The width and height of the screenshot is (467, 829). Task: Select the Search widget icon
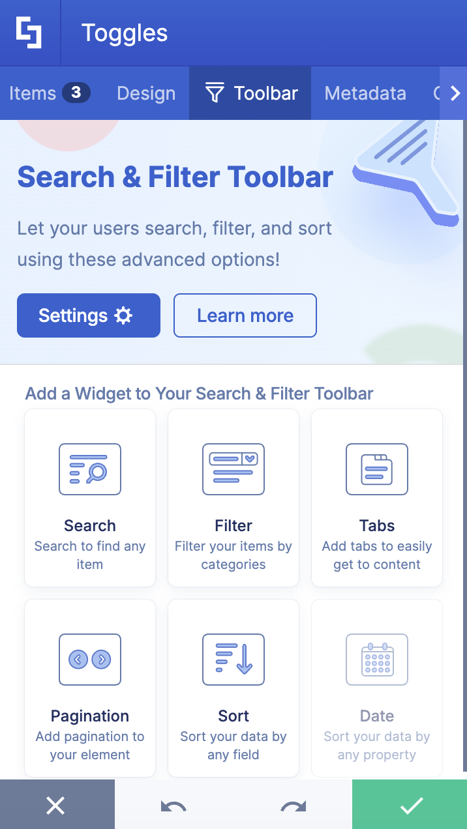tap(89, 469)
